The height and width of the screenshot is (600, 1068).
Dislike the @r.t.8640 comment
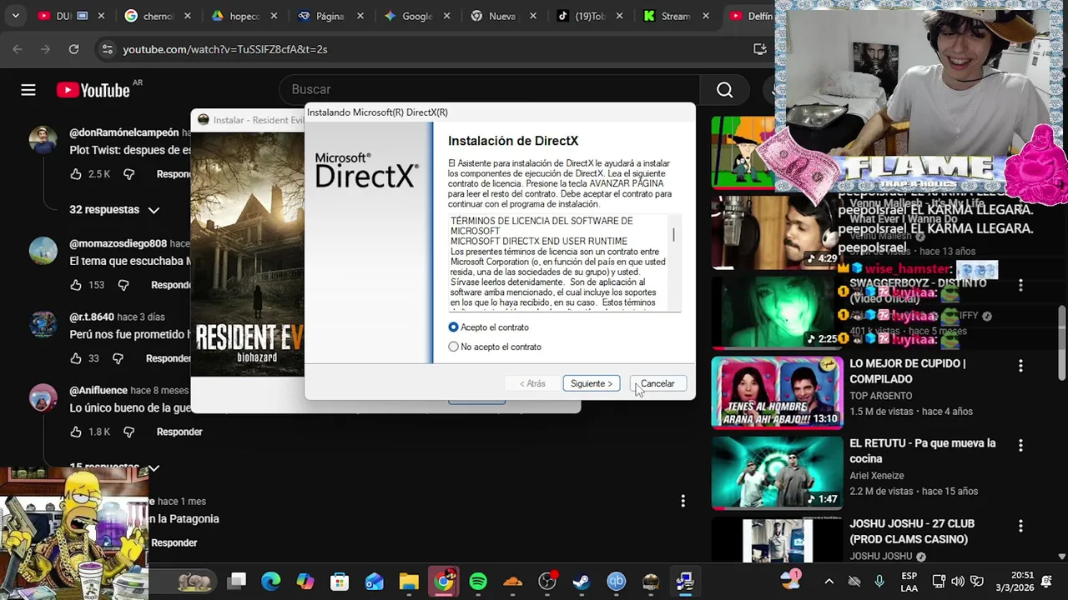click(x=118, y=358)
